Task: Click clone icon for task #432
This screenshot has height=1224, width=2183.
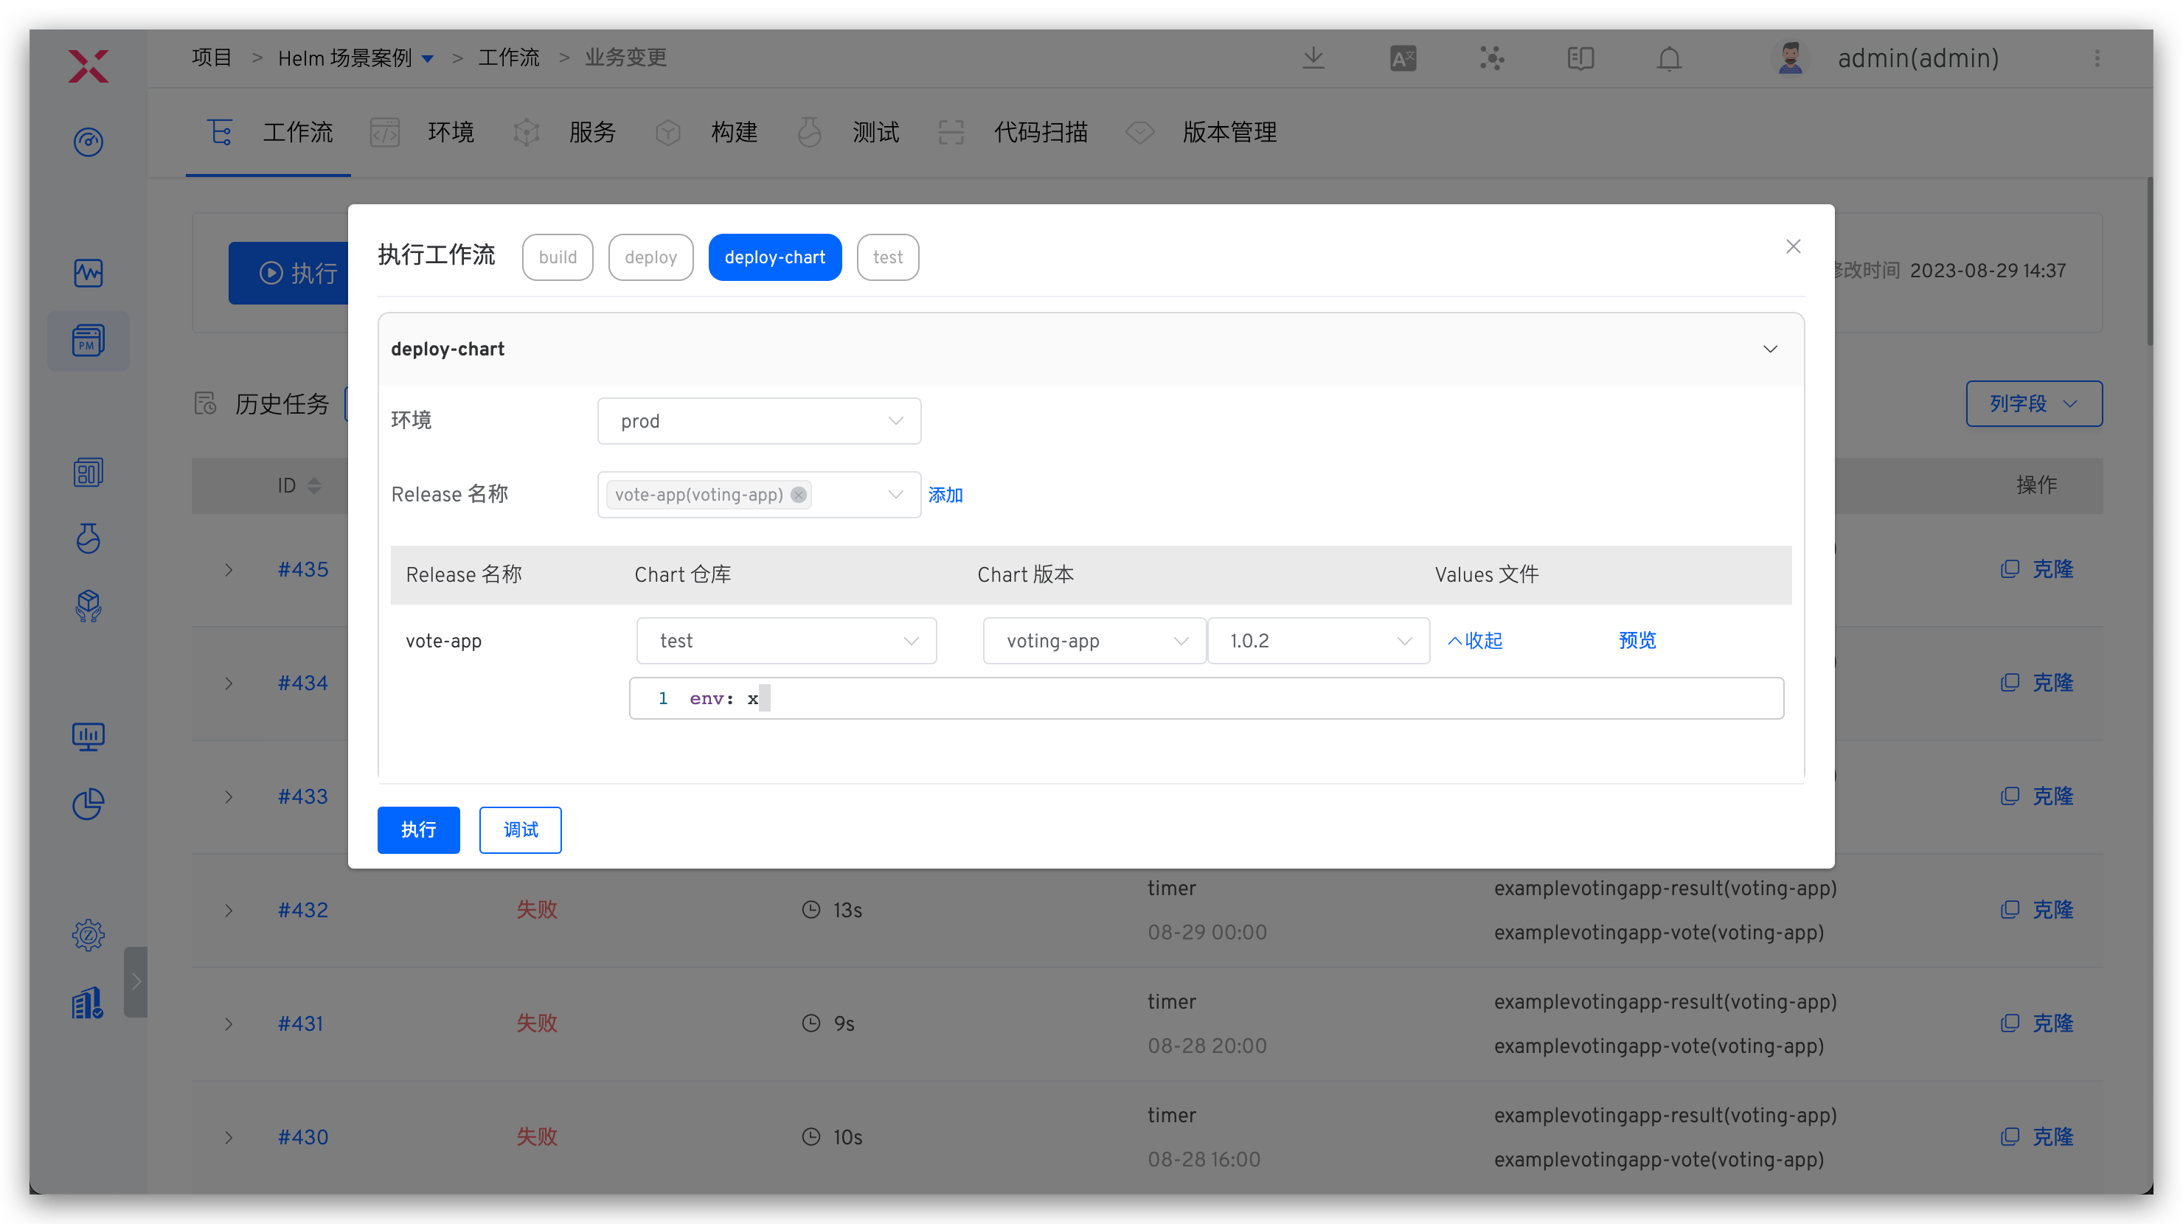Action: coord(2009,910)
